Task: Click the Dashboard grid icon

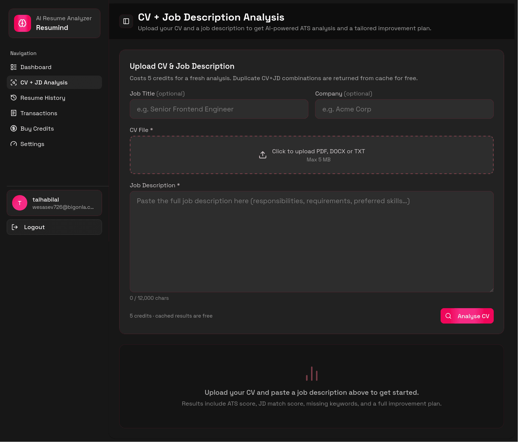Action: [x=13, y=67]
